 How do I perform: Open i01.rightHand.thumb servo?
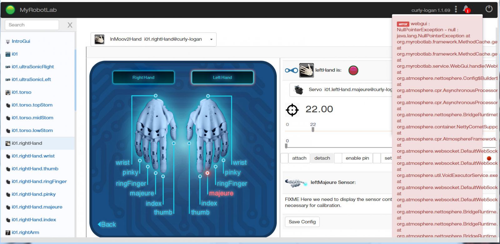(x=35, y=169)
